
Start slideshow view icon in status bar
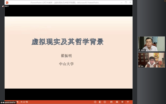(128, 102)
